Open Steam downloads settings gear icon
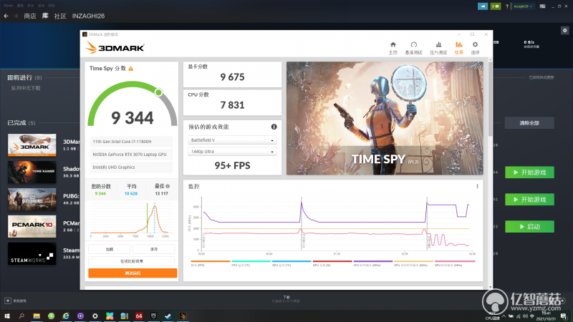573x322 pixels. [564, 31]
